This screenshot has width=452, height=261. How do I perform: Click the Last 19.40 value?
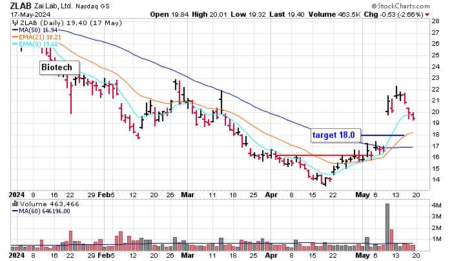(x=287, y=14)
